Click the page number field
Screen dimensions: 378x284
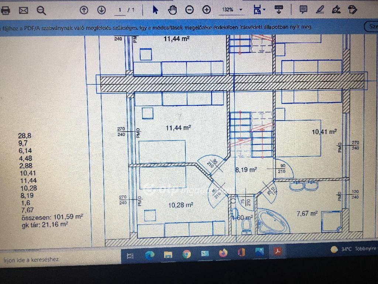(120, 10)
